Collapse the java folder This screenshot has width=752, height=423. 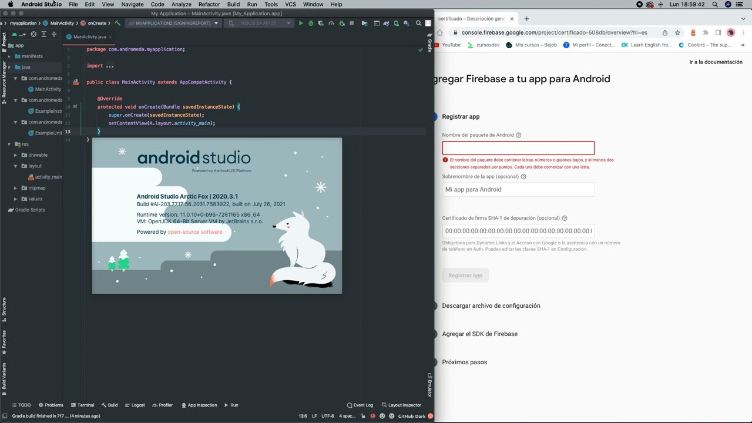pos(9,67)
